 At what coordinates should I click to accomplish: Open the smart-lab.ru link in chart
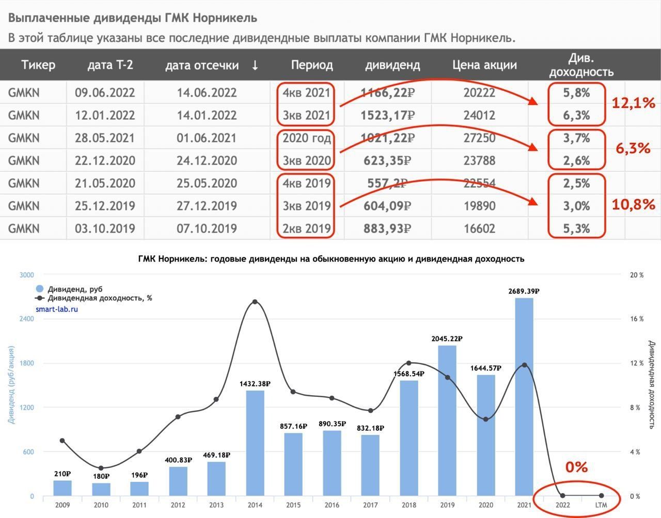(57, 309)
